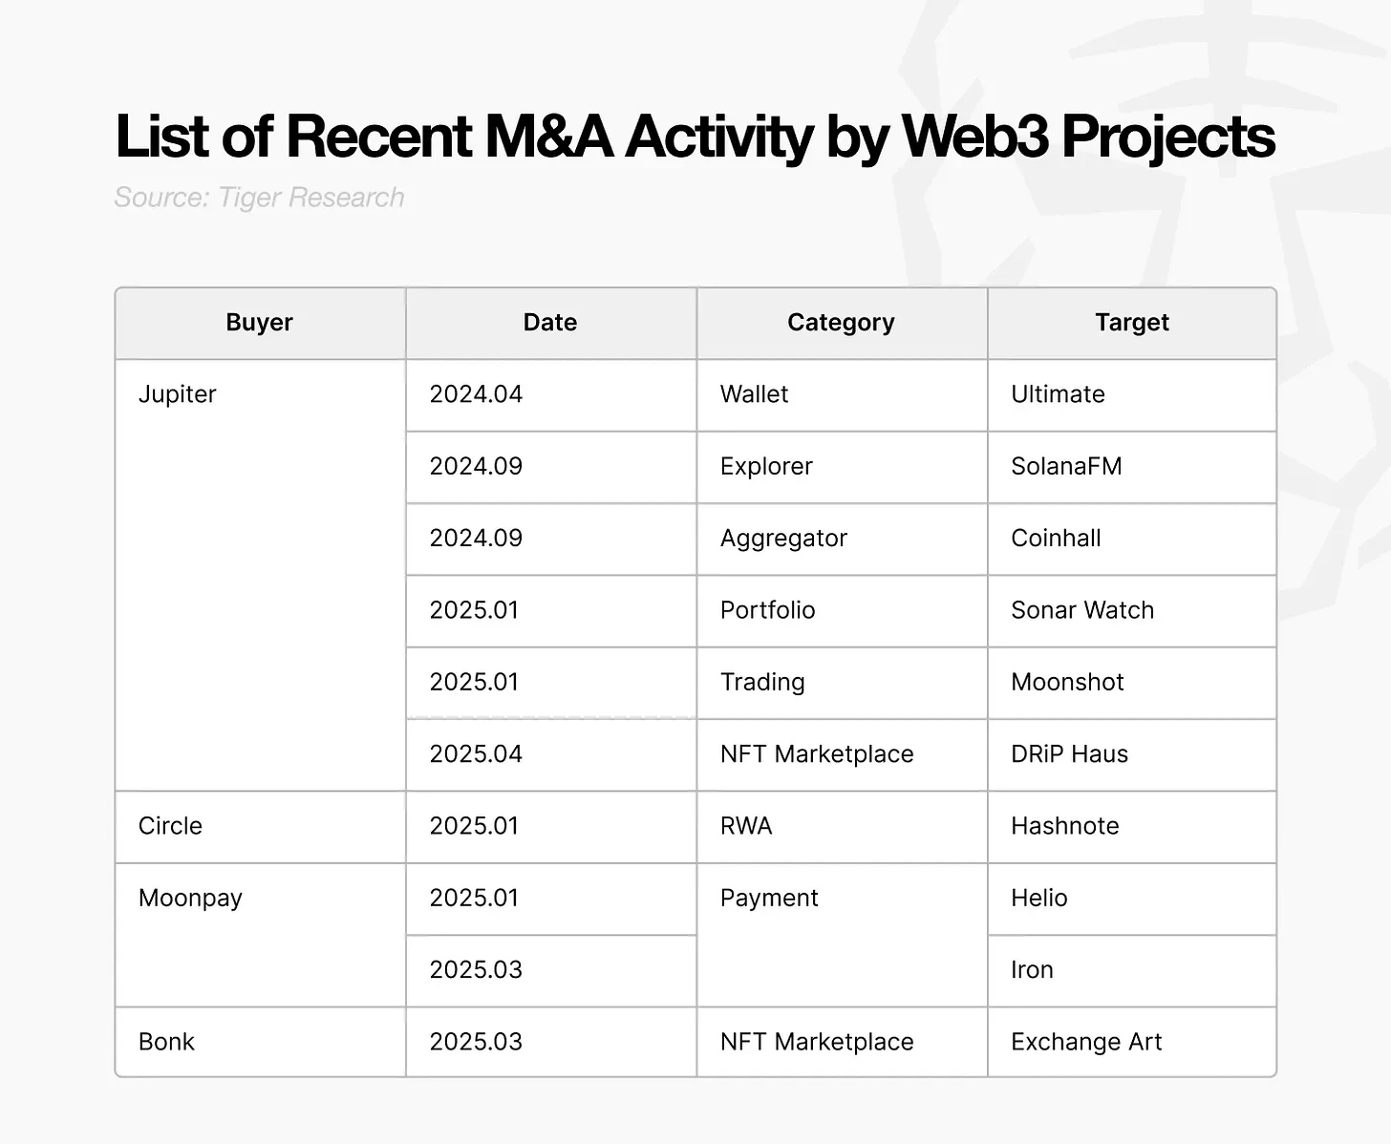This screenshot has height=1144, width=1391.
Task: Select the RWA category cell
Action: [x=746, y=826]
